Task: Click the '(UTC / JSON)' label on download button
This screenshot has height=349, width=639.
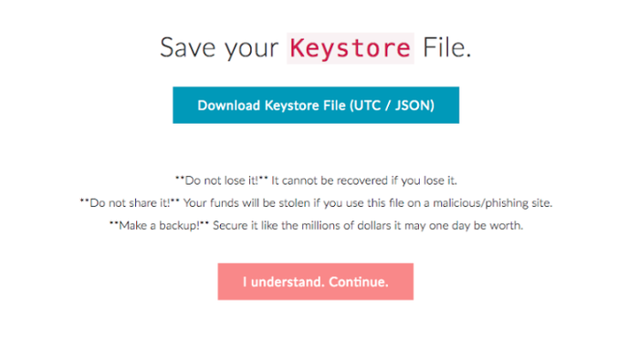Action: tap(392, 106)
